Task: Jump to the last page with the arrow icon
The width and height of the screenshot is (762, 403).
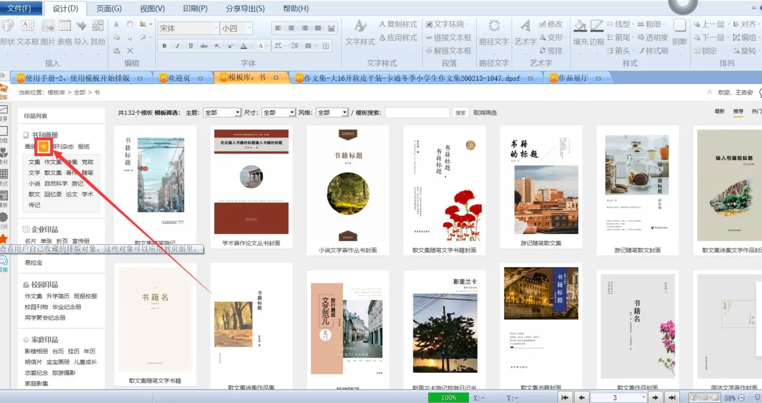Action: pos(672,397)
